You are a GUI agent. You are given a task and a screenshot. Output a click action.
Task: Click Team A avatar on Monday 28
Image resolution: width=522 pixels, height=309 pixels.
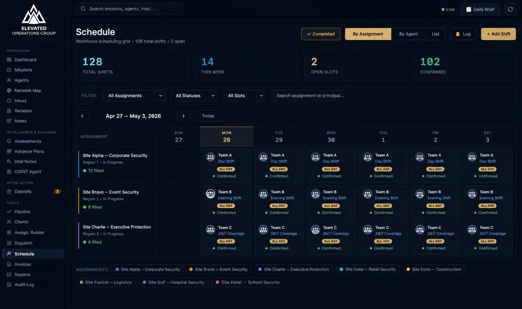tap(211, 157)
